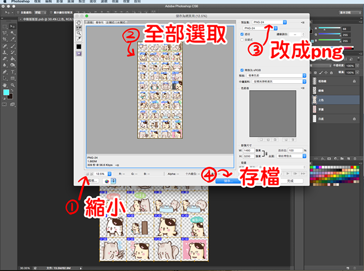Click the Percent field showing 100

point(295,150)
